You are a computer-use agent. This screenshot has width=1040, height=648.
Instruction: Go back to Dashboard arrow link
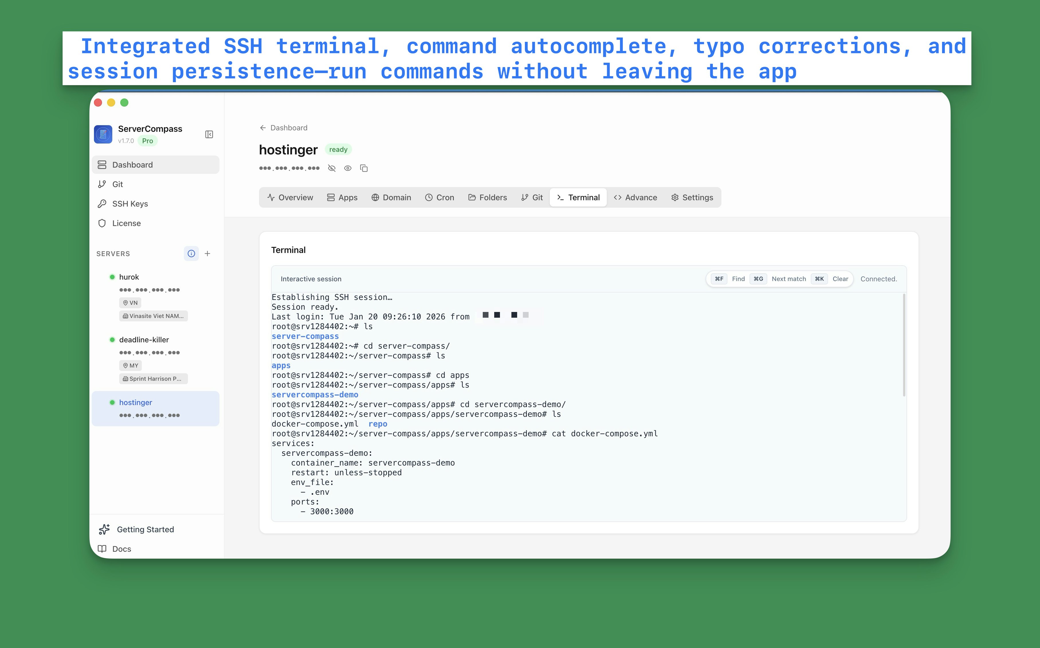(x=283, y=128)
